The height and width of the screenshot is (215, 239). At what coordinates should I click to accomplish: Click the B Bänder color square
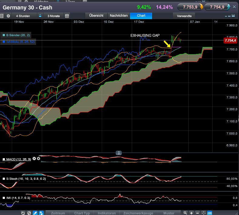coord(4,35)
